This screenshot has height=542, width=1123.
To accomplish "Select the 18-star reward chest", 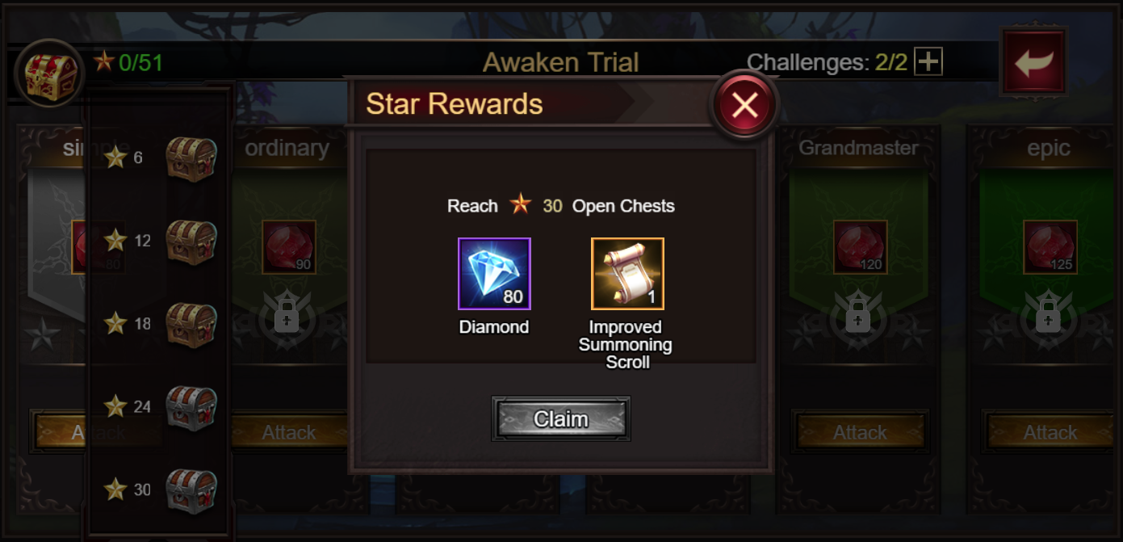I will (x=191, y=325).
